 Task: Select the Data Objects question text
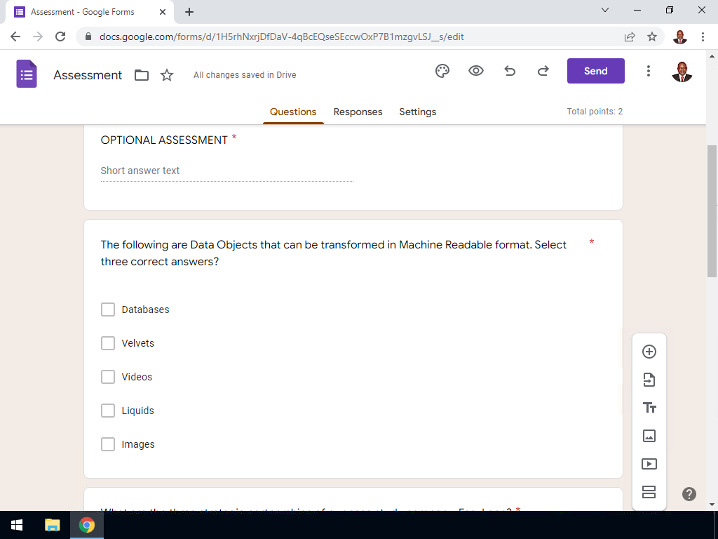pyautogui.click(x=333, y=253)
